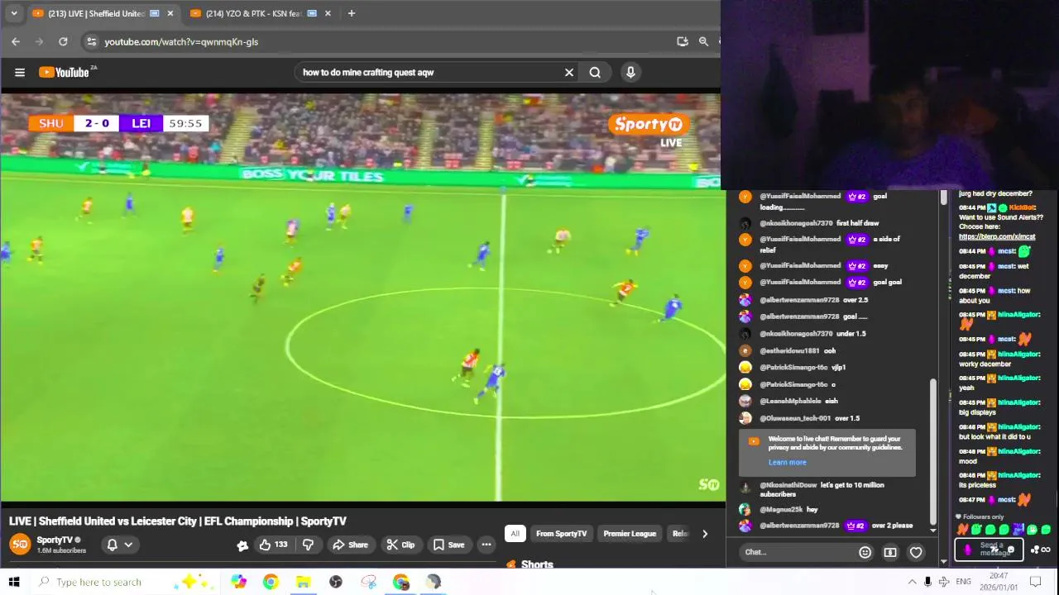1059x595 pixels.
Task: Go forward in browser history
Action: coord(39,41)
